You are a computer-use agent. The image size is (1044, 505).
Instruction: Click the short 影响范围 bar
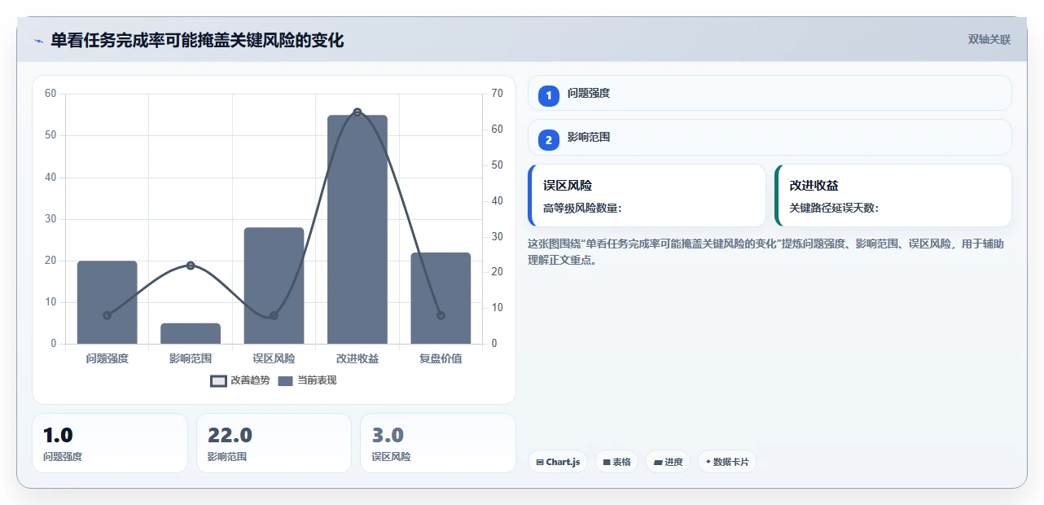coord(191,334)
